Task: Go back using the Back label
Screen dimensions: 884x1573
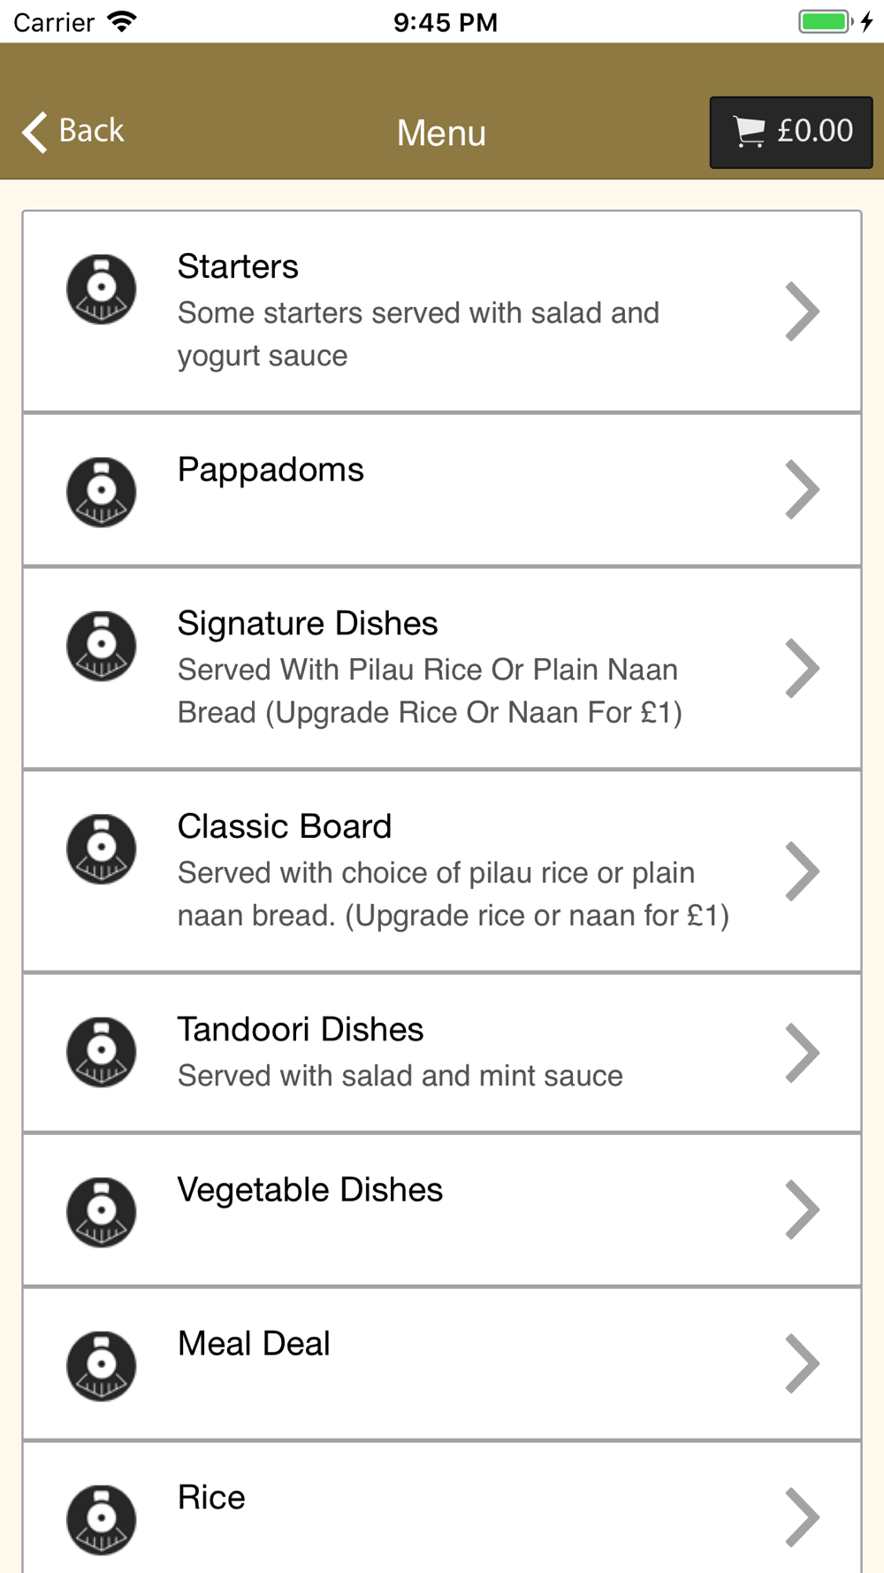Action: (91, 130)
